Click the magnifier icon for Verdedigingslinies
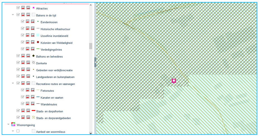Image resolution: width=259 pixels, height=137 pixels. click(x=33, y=49)
